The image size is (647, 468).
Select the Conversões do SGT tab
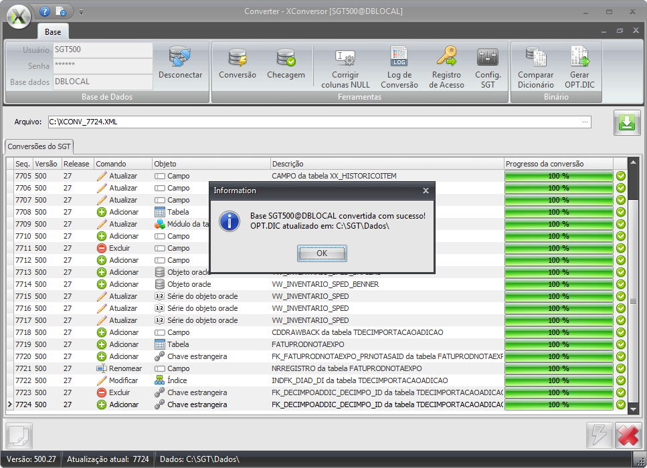pyautogui.click(x=39, y=146)
